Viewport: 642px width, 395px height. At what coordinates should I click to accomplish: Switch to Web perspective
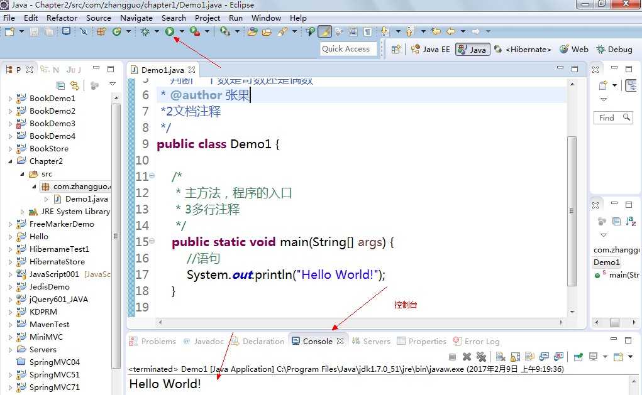click(574, 50)
